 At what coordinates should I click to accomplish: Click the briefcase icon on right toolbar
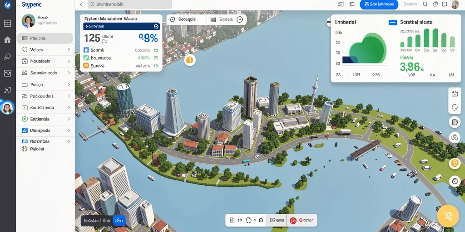tap(455, 94)
